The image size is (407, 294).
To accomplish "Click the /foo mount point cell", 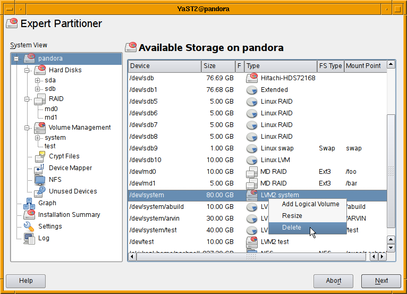I will tap(351, 172).
